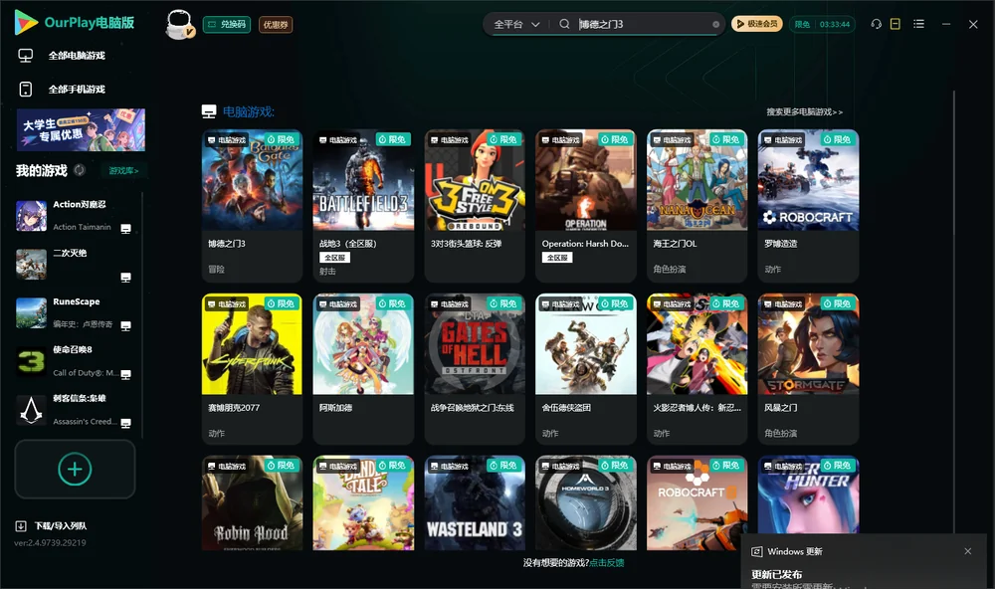Click the 限免 badge on 赛博朋克2077 card
995x589 pixels.
(282, 303)
